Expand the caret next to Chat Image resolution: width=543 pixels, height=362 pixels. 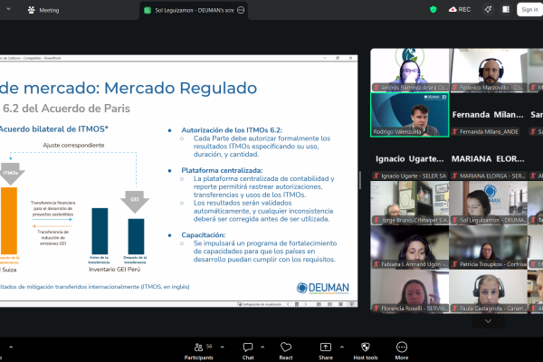pyautogui.click(x=262, y=347)
